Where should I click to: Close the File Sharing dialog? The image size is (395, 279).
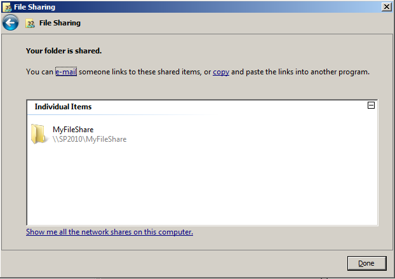click(387, 7)
